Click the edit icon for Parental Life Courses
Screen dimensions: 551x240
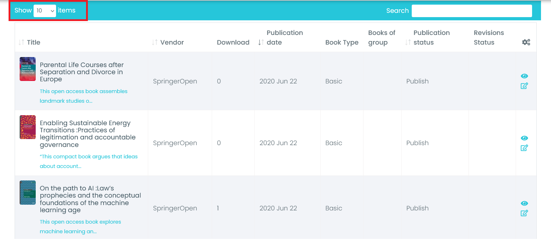point(524,86)
